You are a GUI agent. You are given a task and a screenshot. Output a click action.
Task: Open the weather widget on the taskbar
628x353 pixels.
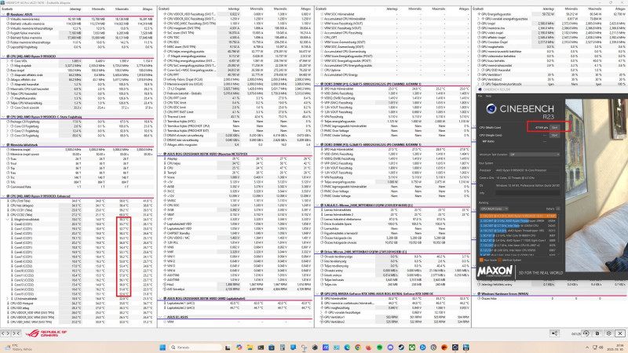pyautogui.click(x=18, y=348)
